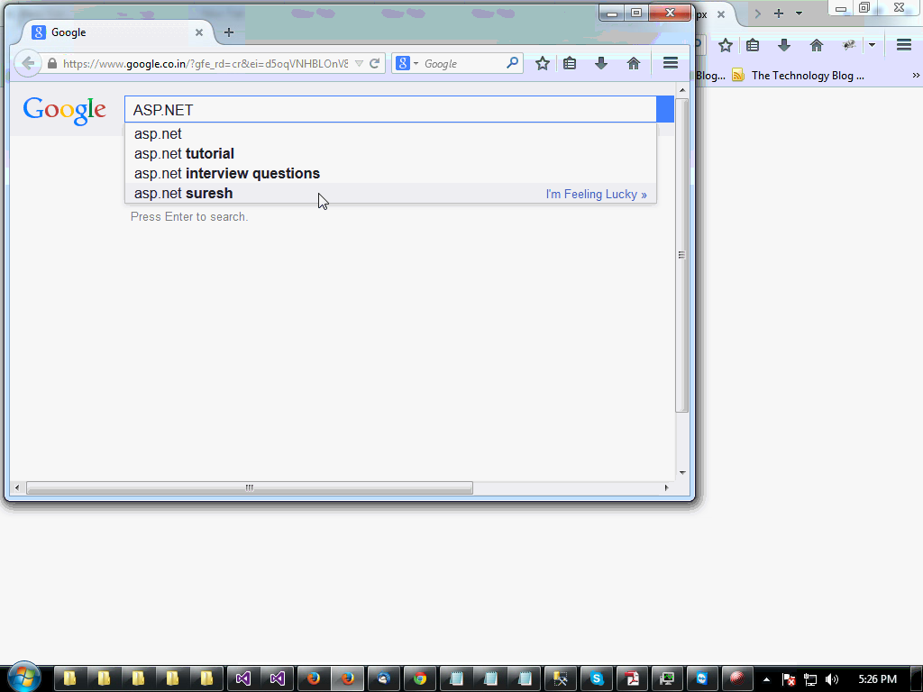
Task: Click the padlock site identity icon
Action: point(52,64)
